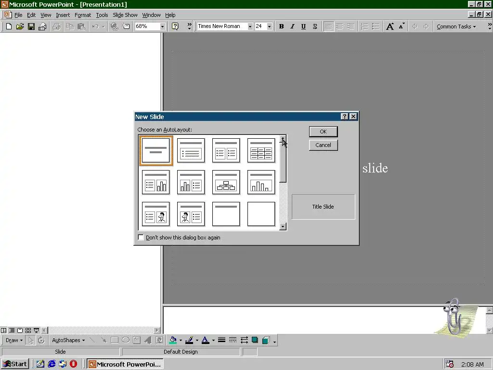Apply Underline formatting
Screen dimensions: 493x370
tap(303, 26)
